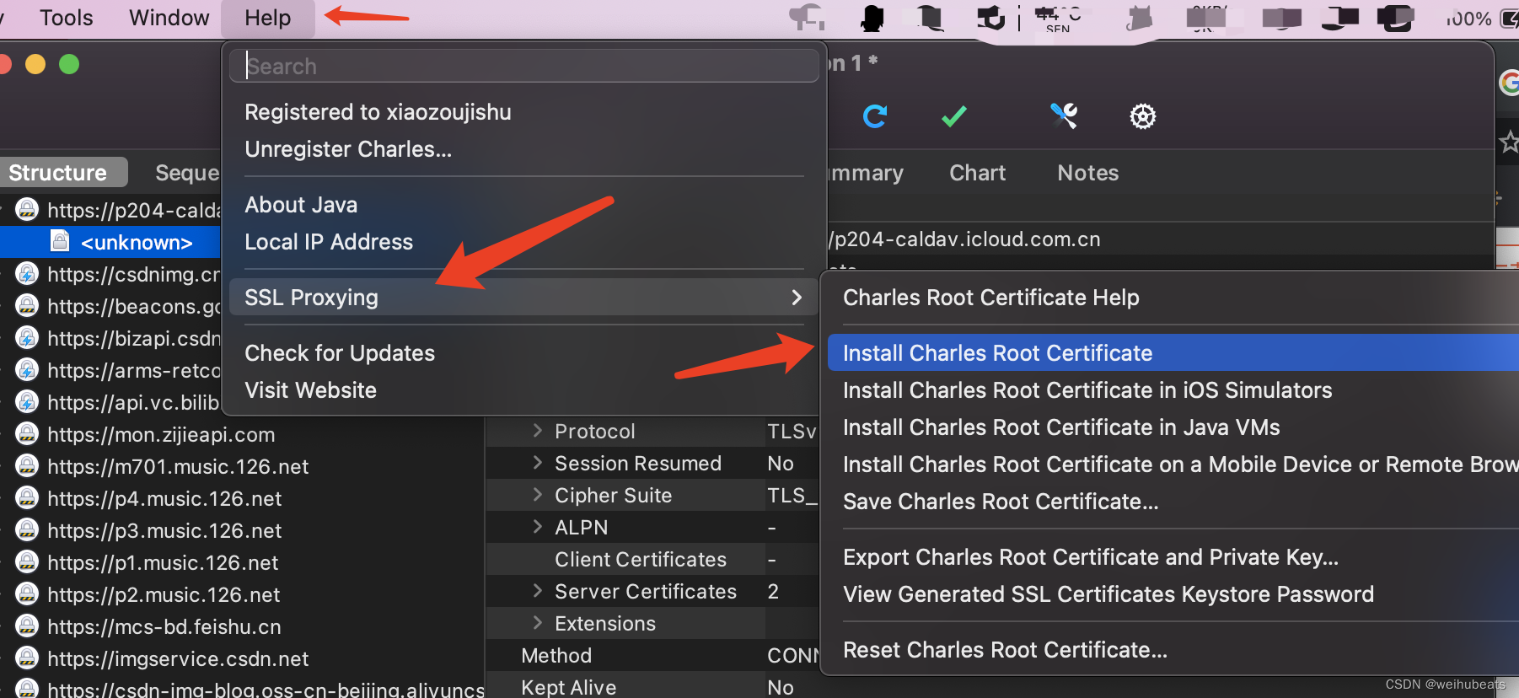Click lock icon of mcs-bd.feishu.cn host

click(27, 626)
